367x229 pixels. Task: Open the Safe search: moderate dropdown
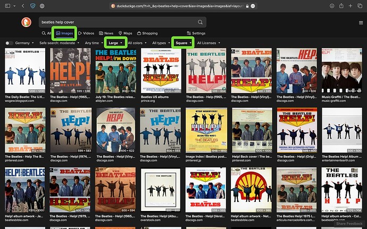[59, 43]
